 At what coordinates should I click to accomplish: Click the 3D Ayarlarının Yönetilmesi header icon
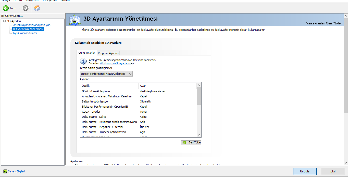coord(75,20)
